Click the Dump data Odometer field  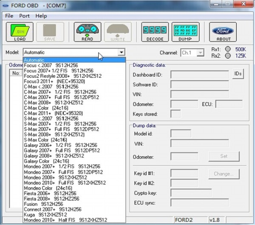[x=184, y=157]
